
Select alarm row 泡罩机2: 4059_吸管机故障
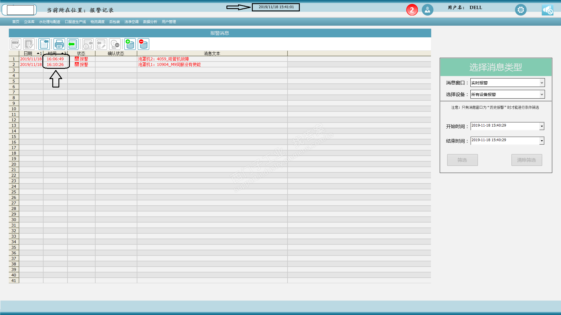(163, 59)
